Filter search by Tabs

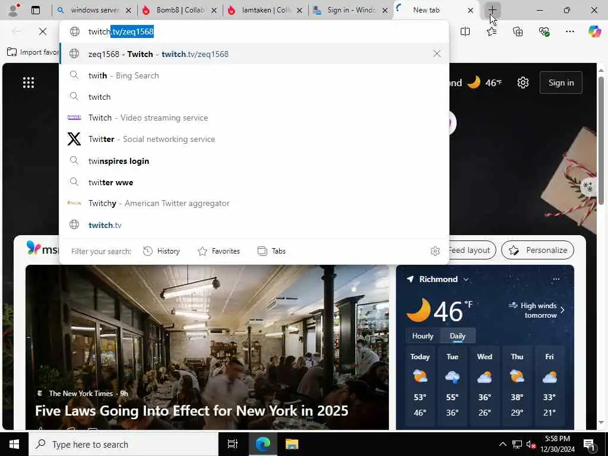point(272,251)
